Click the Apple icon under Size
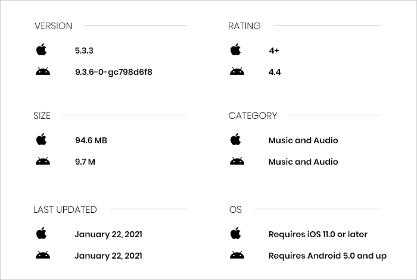This screenshot has height=280, width=417. (42, 139)
